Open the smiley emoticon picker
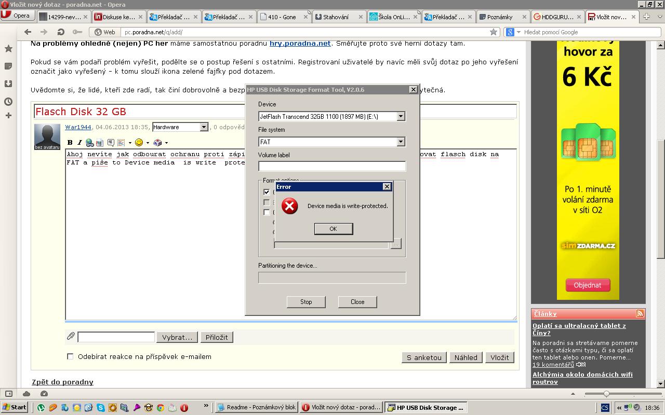 139,143
